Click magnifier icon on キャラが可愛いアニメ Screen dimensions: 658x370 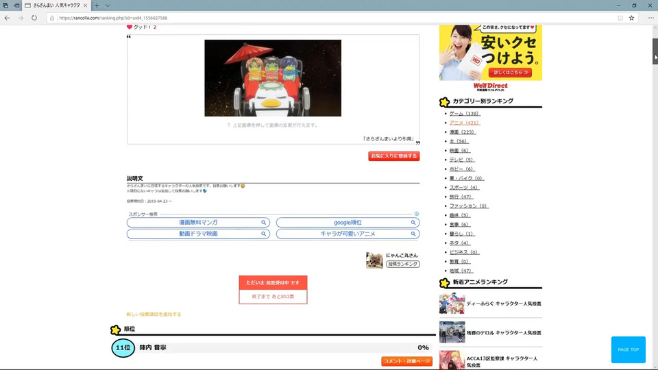click(x=413, y=234)
